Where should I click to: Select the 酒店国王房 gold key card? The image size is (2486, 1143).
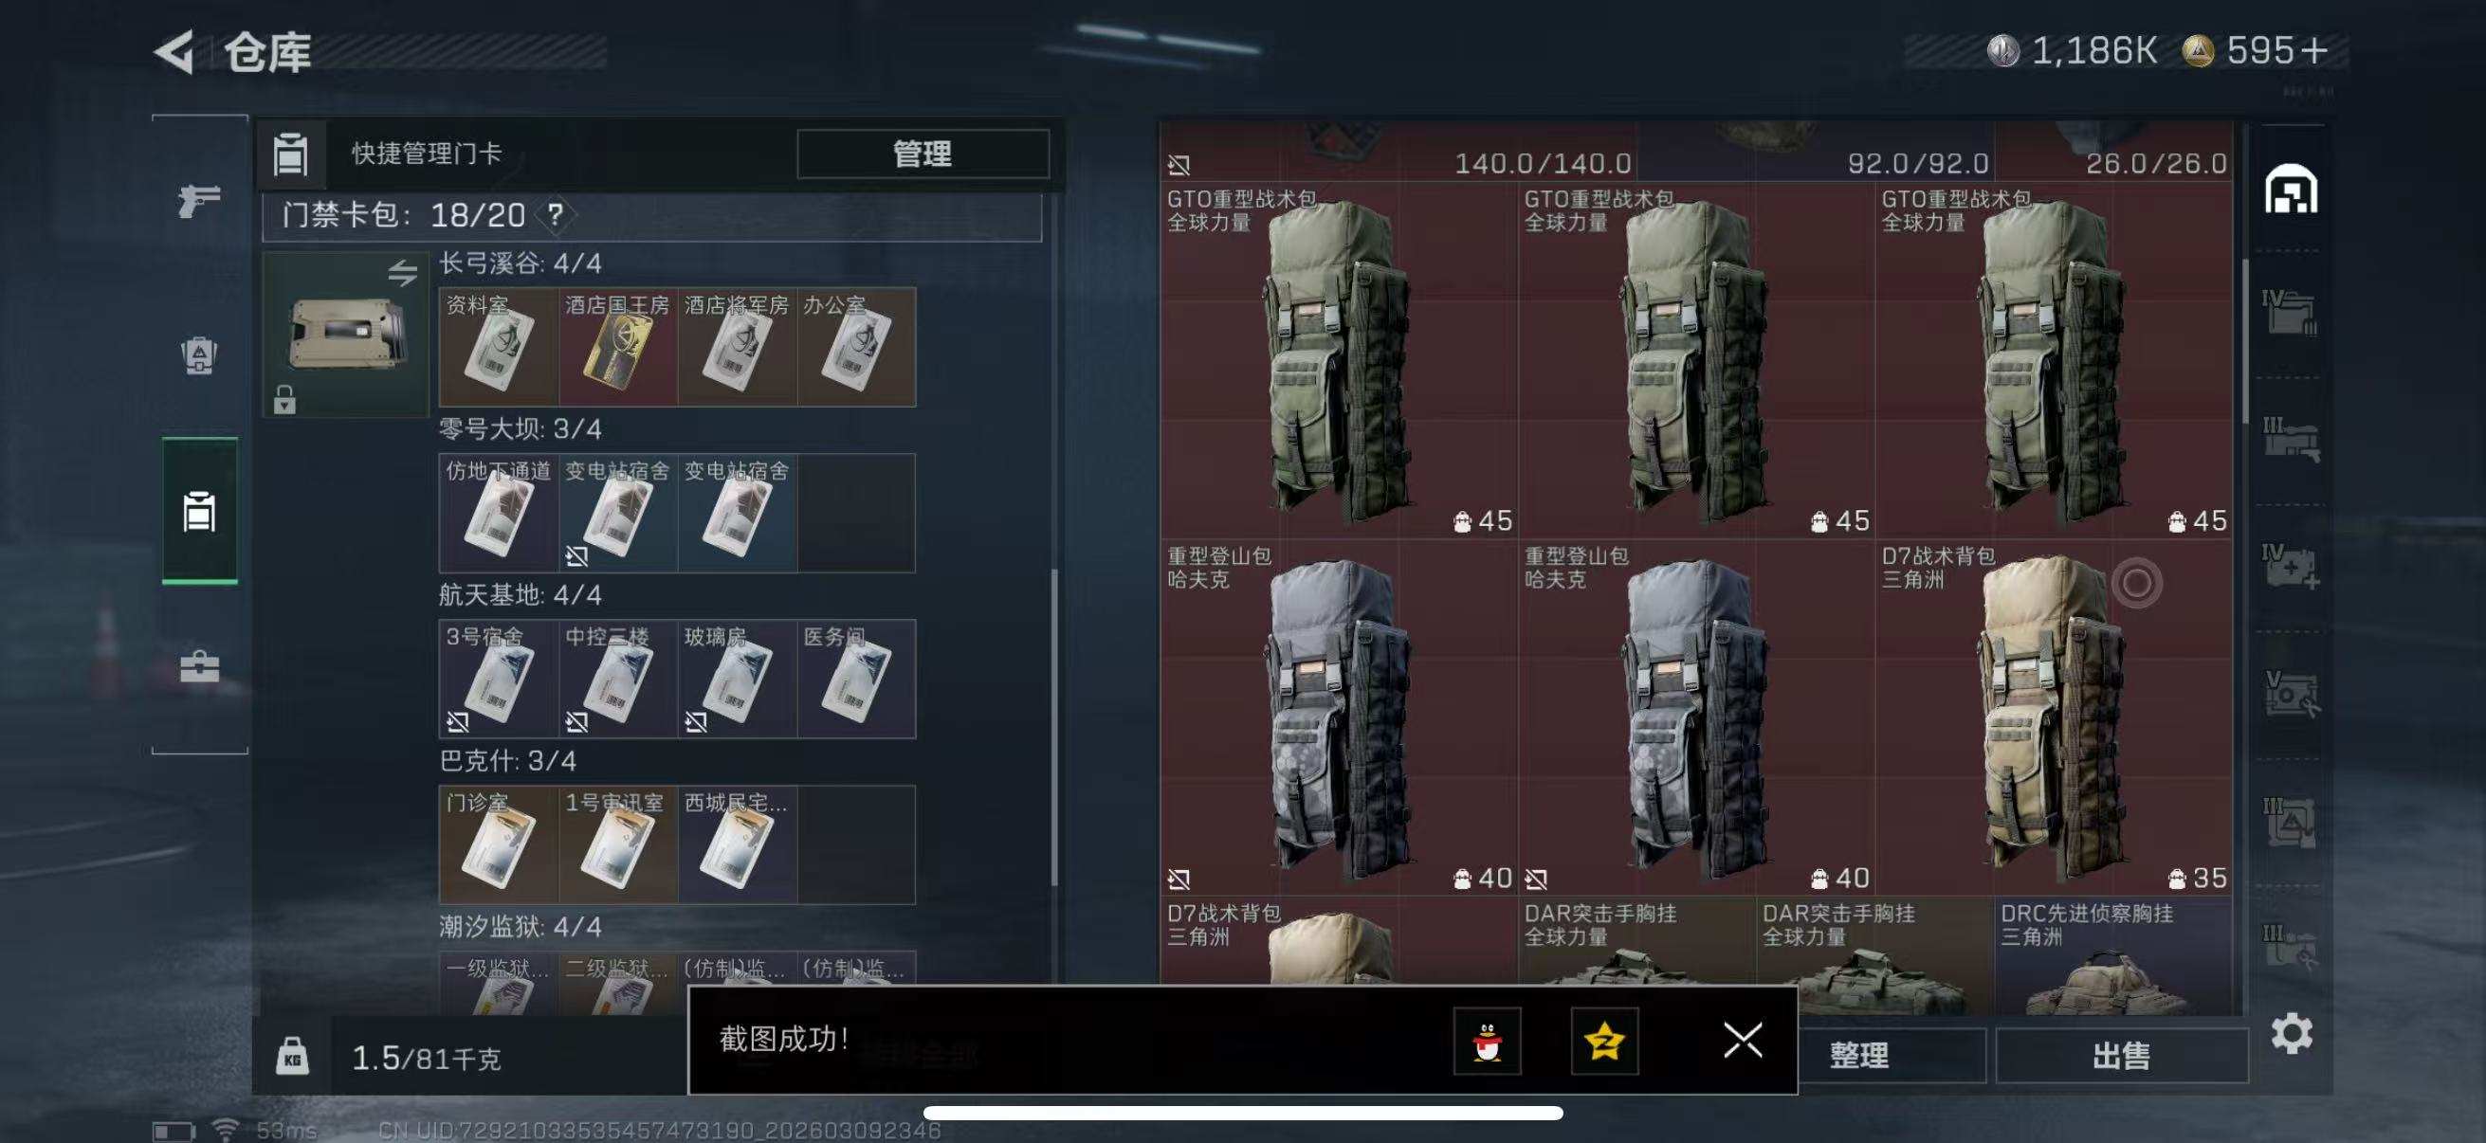[617, 346]
